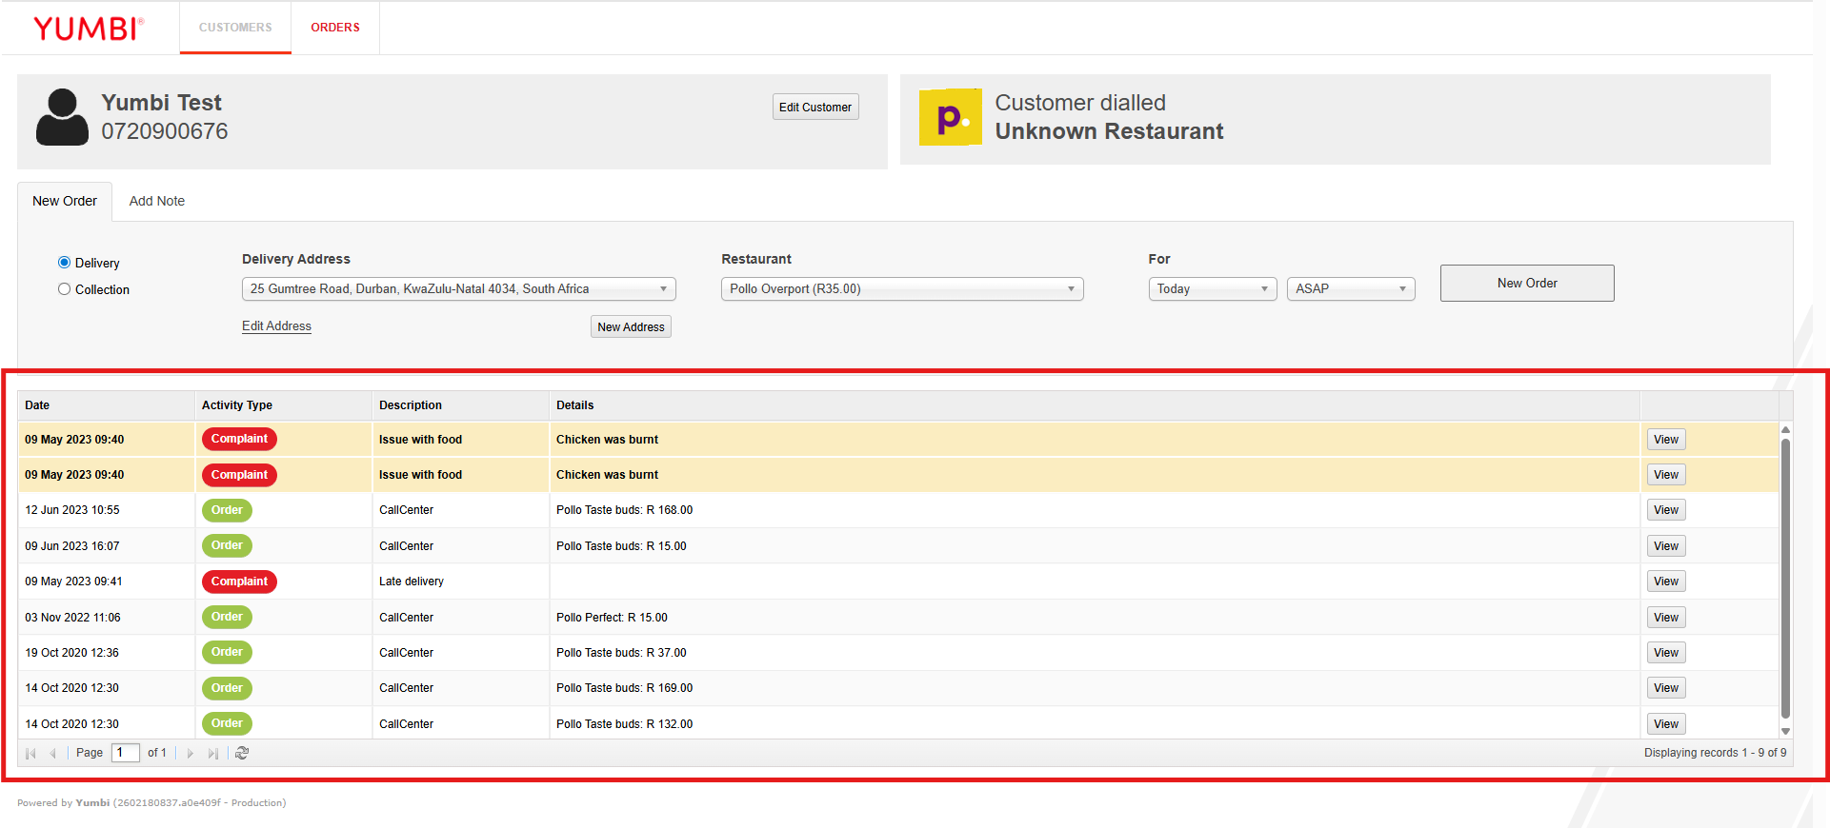The width and height of the screenshot is (1830, 828).
Task: Click the Edit Customer button
Action: pos(814,108)
